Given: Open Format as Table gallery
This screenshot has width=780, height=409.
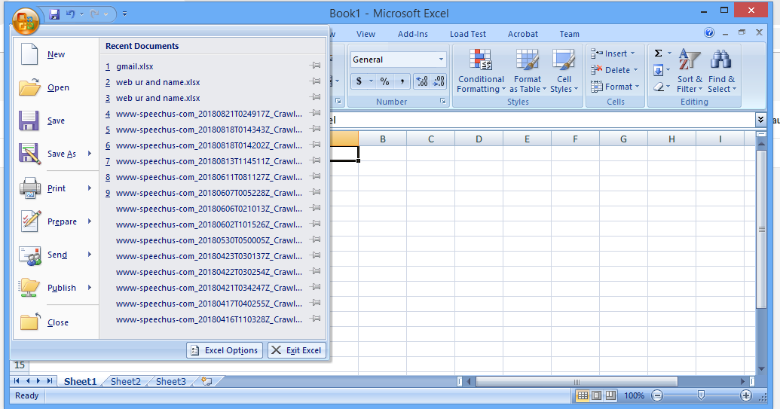Looking at the screenshot, I should pos(528,71).
